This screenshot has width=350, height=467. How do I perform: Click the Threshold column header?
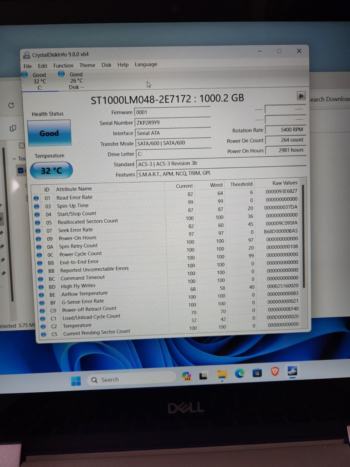pos(242,184)
